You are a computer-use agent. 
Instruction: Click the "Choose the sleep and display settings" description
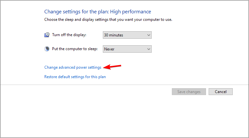(x=108, y=20)
